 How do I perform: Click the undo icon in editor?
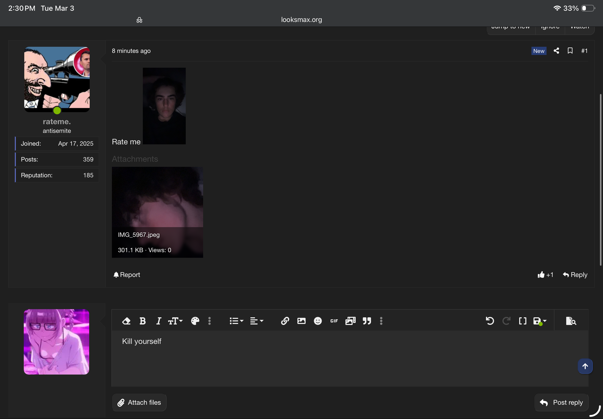coord(490,321)
